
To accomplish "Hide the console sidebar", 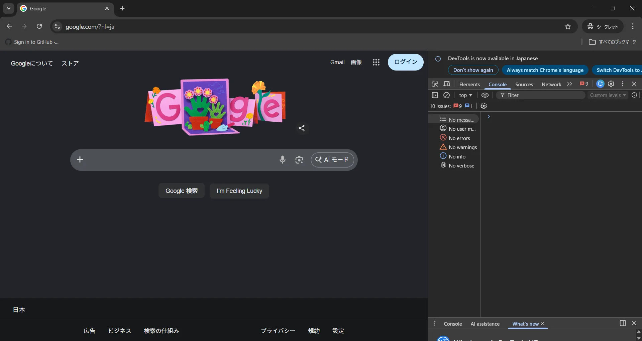I will tap(435, 95).
